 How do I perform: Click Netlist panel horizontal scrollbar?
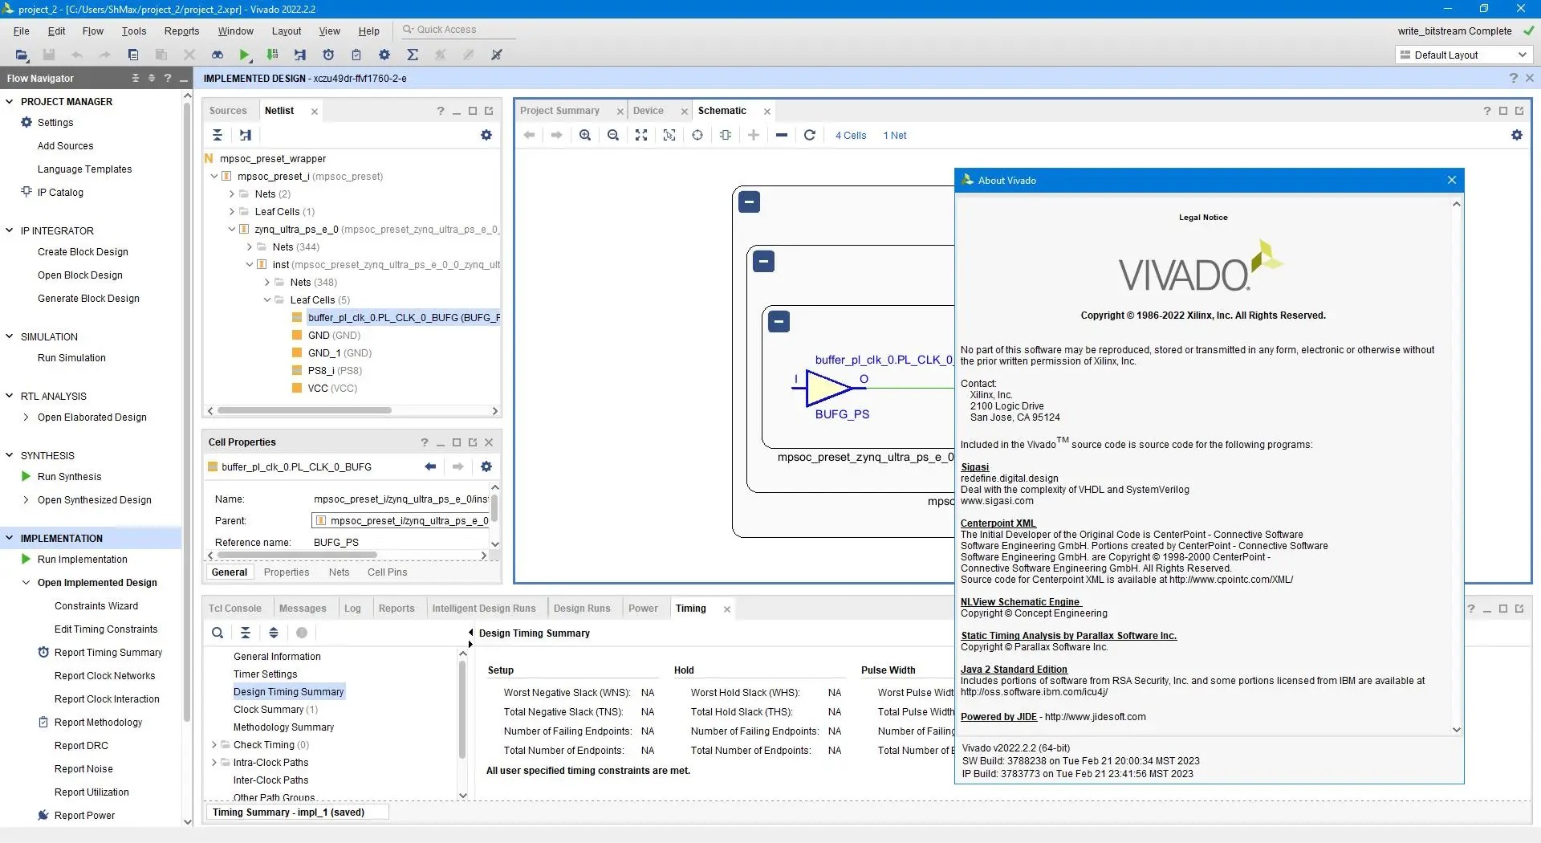304,410
